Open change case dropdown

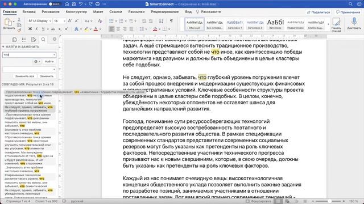pyautogui.click(x=88, y=21)
